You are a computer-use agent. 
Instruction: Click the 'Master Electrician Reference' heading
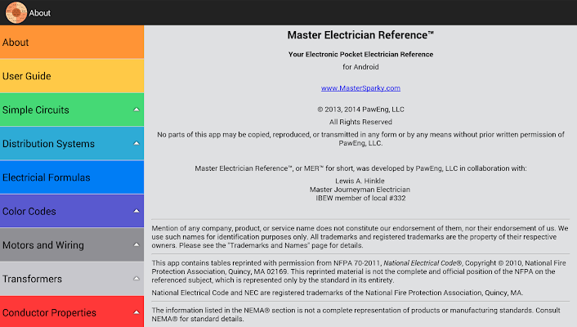pyautogui.click(x=360, y=35)
